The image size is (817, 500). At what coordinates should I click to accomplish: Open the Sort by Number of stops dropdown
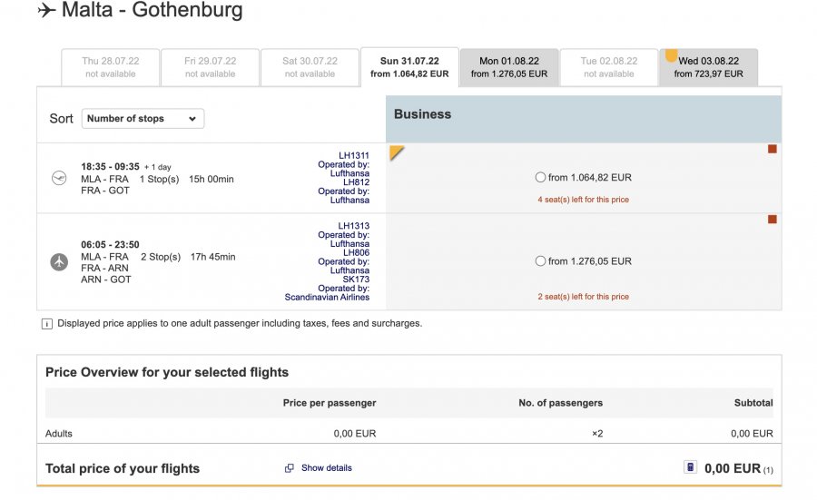tap(143, 119)
